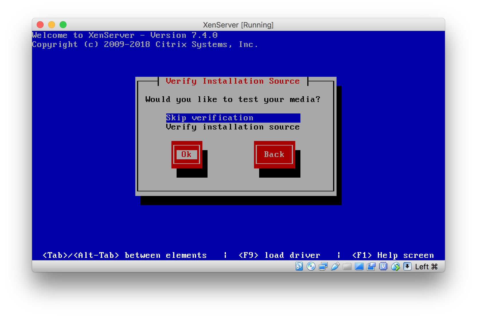The width and height of the screenshot is (477, 318).
Task: Click the 'Would you like to test your media?' text
Action: 233,99
